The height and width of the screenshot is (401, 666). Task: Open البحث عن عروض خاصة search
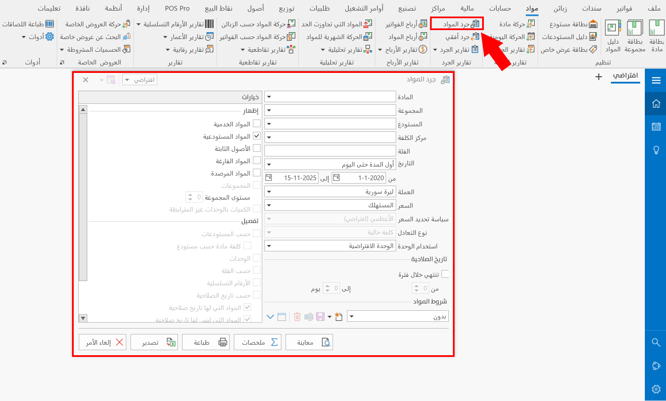(95, 37)
